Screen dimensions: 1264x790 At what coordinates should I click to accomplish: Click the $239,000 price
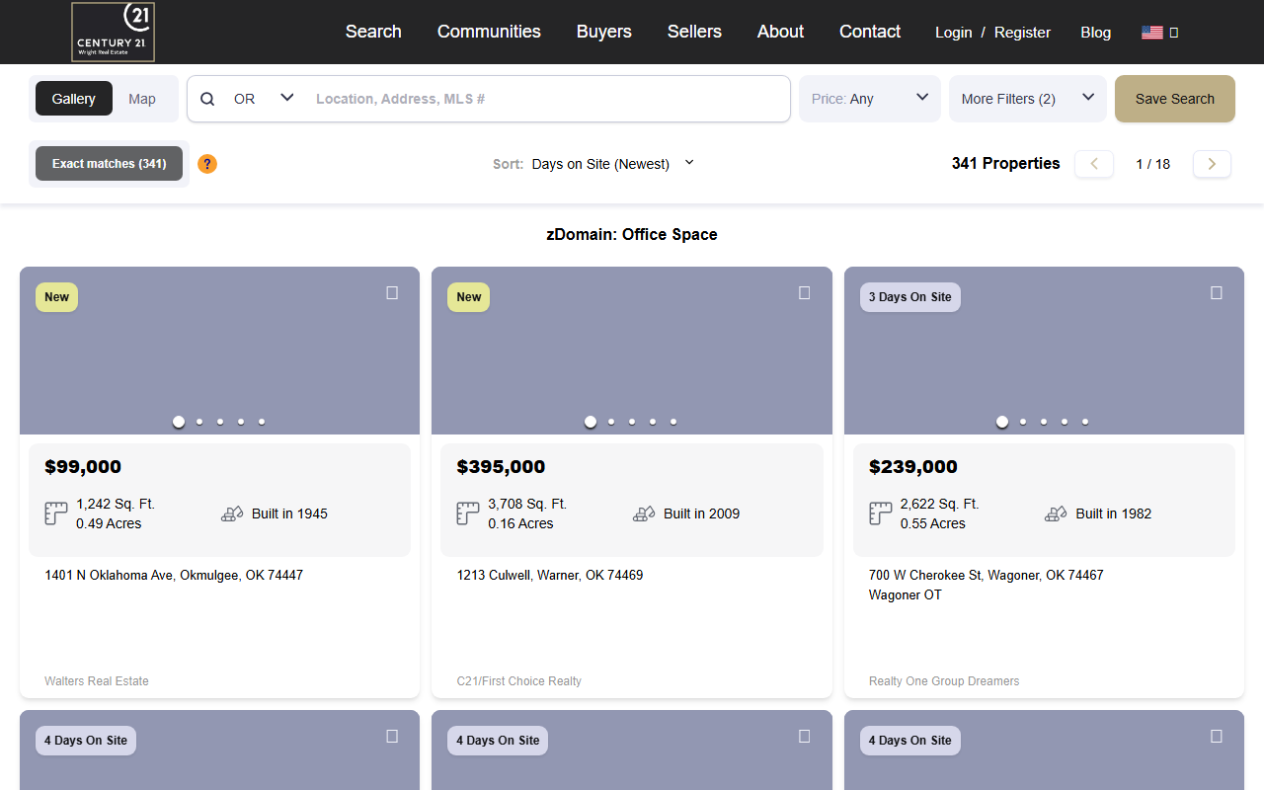(x=913, y=467)
